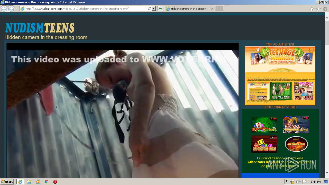Click the green Refresh page button

coord(160,9)
